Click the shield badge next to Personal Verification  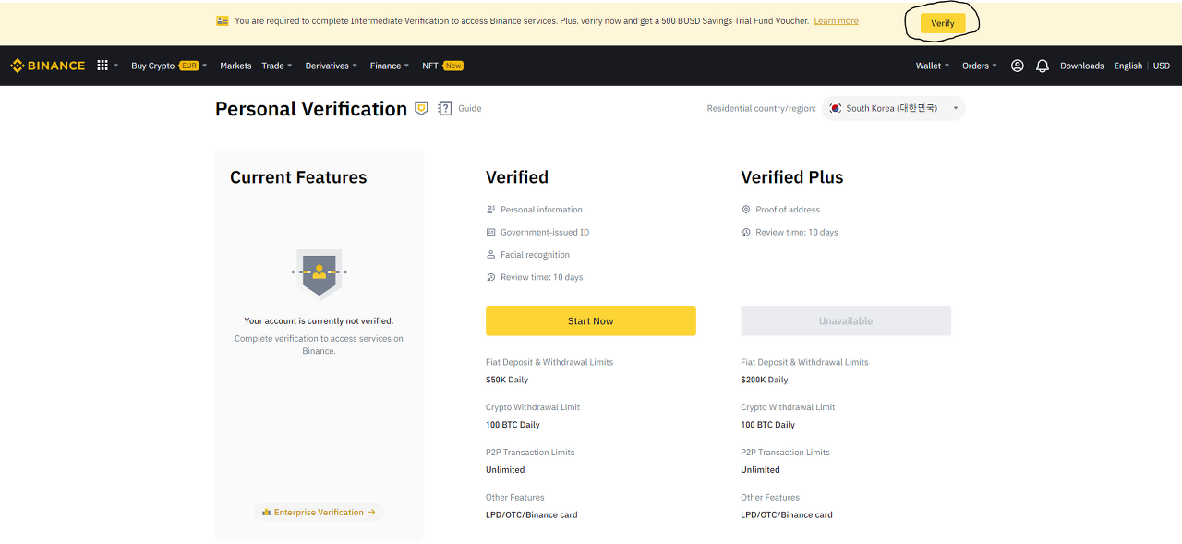pos(421,108)
